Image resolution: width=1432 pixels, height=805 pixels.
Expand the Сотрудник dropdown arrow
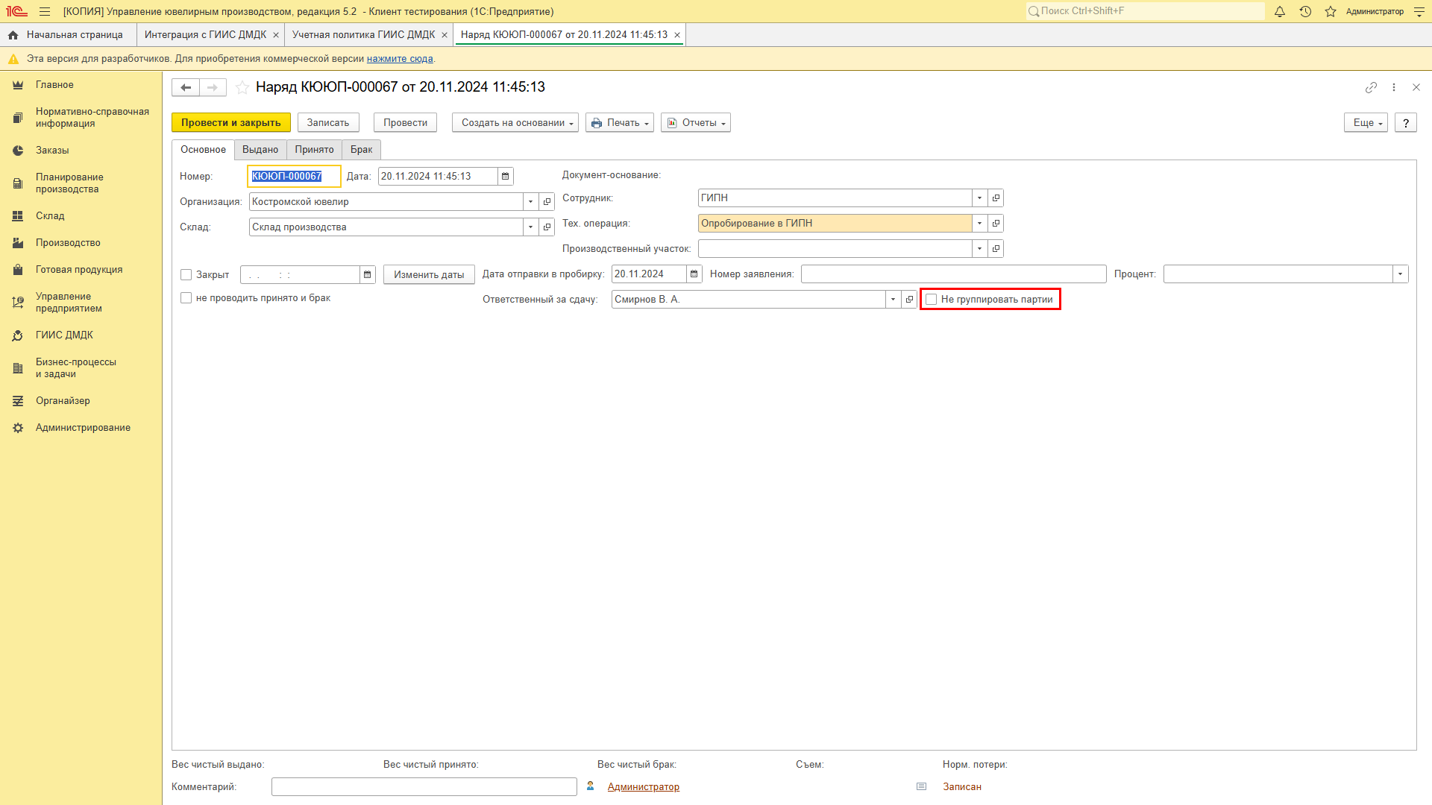[980, 198]
